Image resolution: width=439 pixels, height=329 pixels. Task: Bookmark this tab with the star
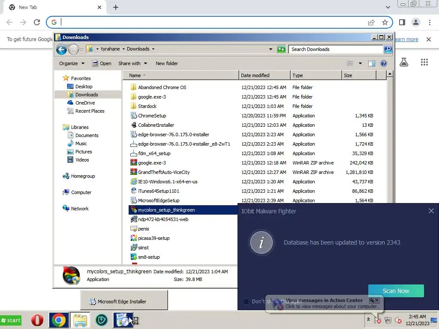point(385,22)
